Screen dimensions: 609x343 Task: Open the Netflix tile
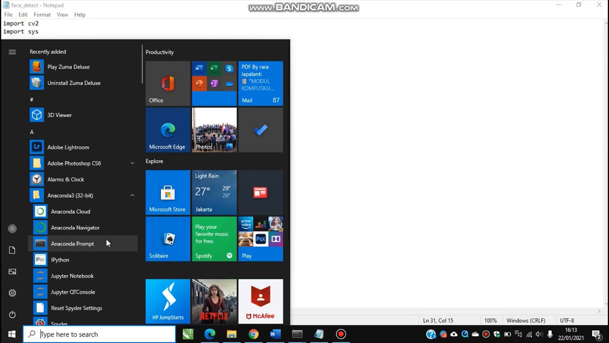click(214, 302)
